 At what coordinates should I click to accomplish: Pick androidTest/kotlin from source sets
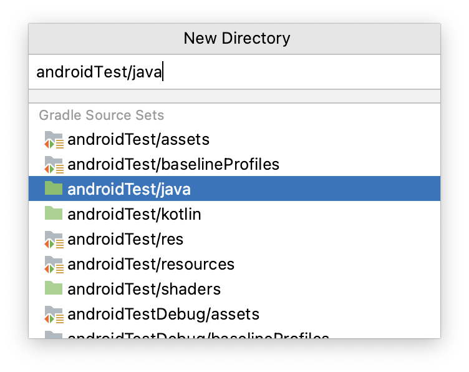point(134,214)
